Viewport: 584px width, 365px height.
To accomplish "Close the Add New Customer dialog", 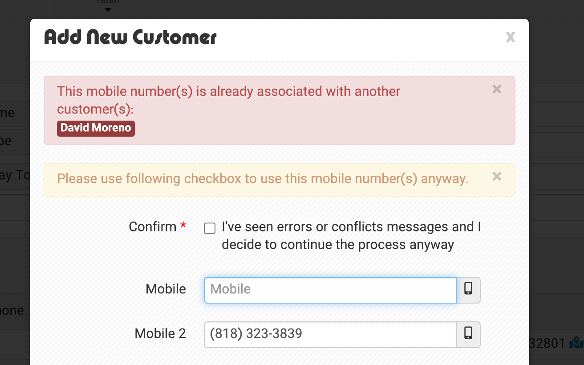I will pos(510,37).
